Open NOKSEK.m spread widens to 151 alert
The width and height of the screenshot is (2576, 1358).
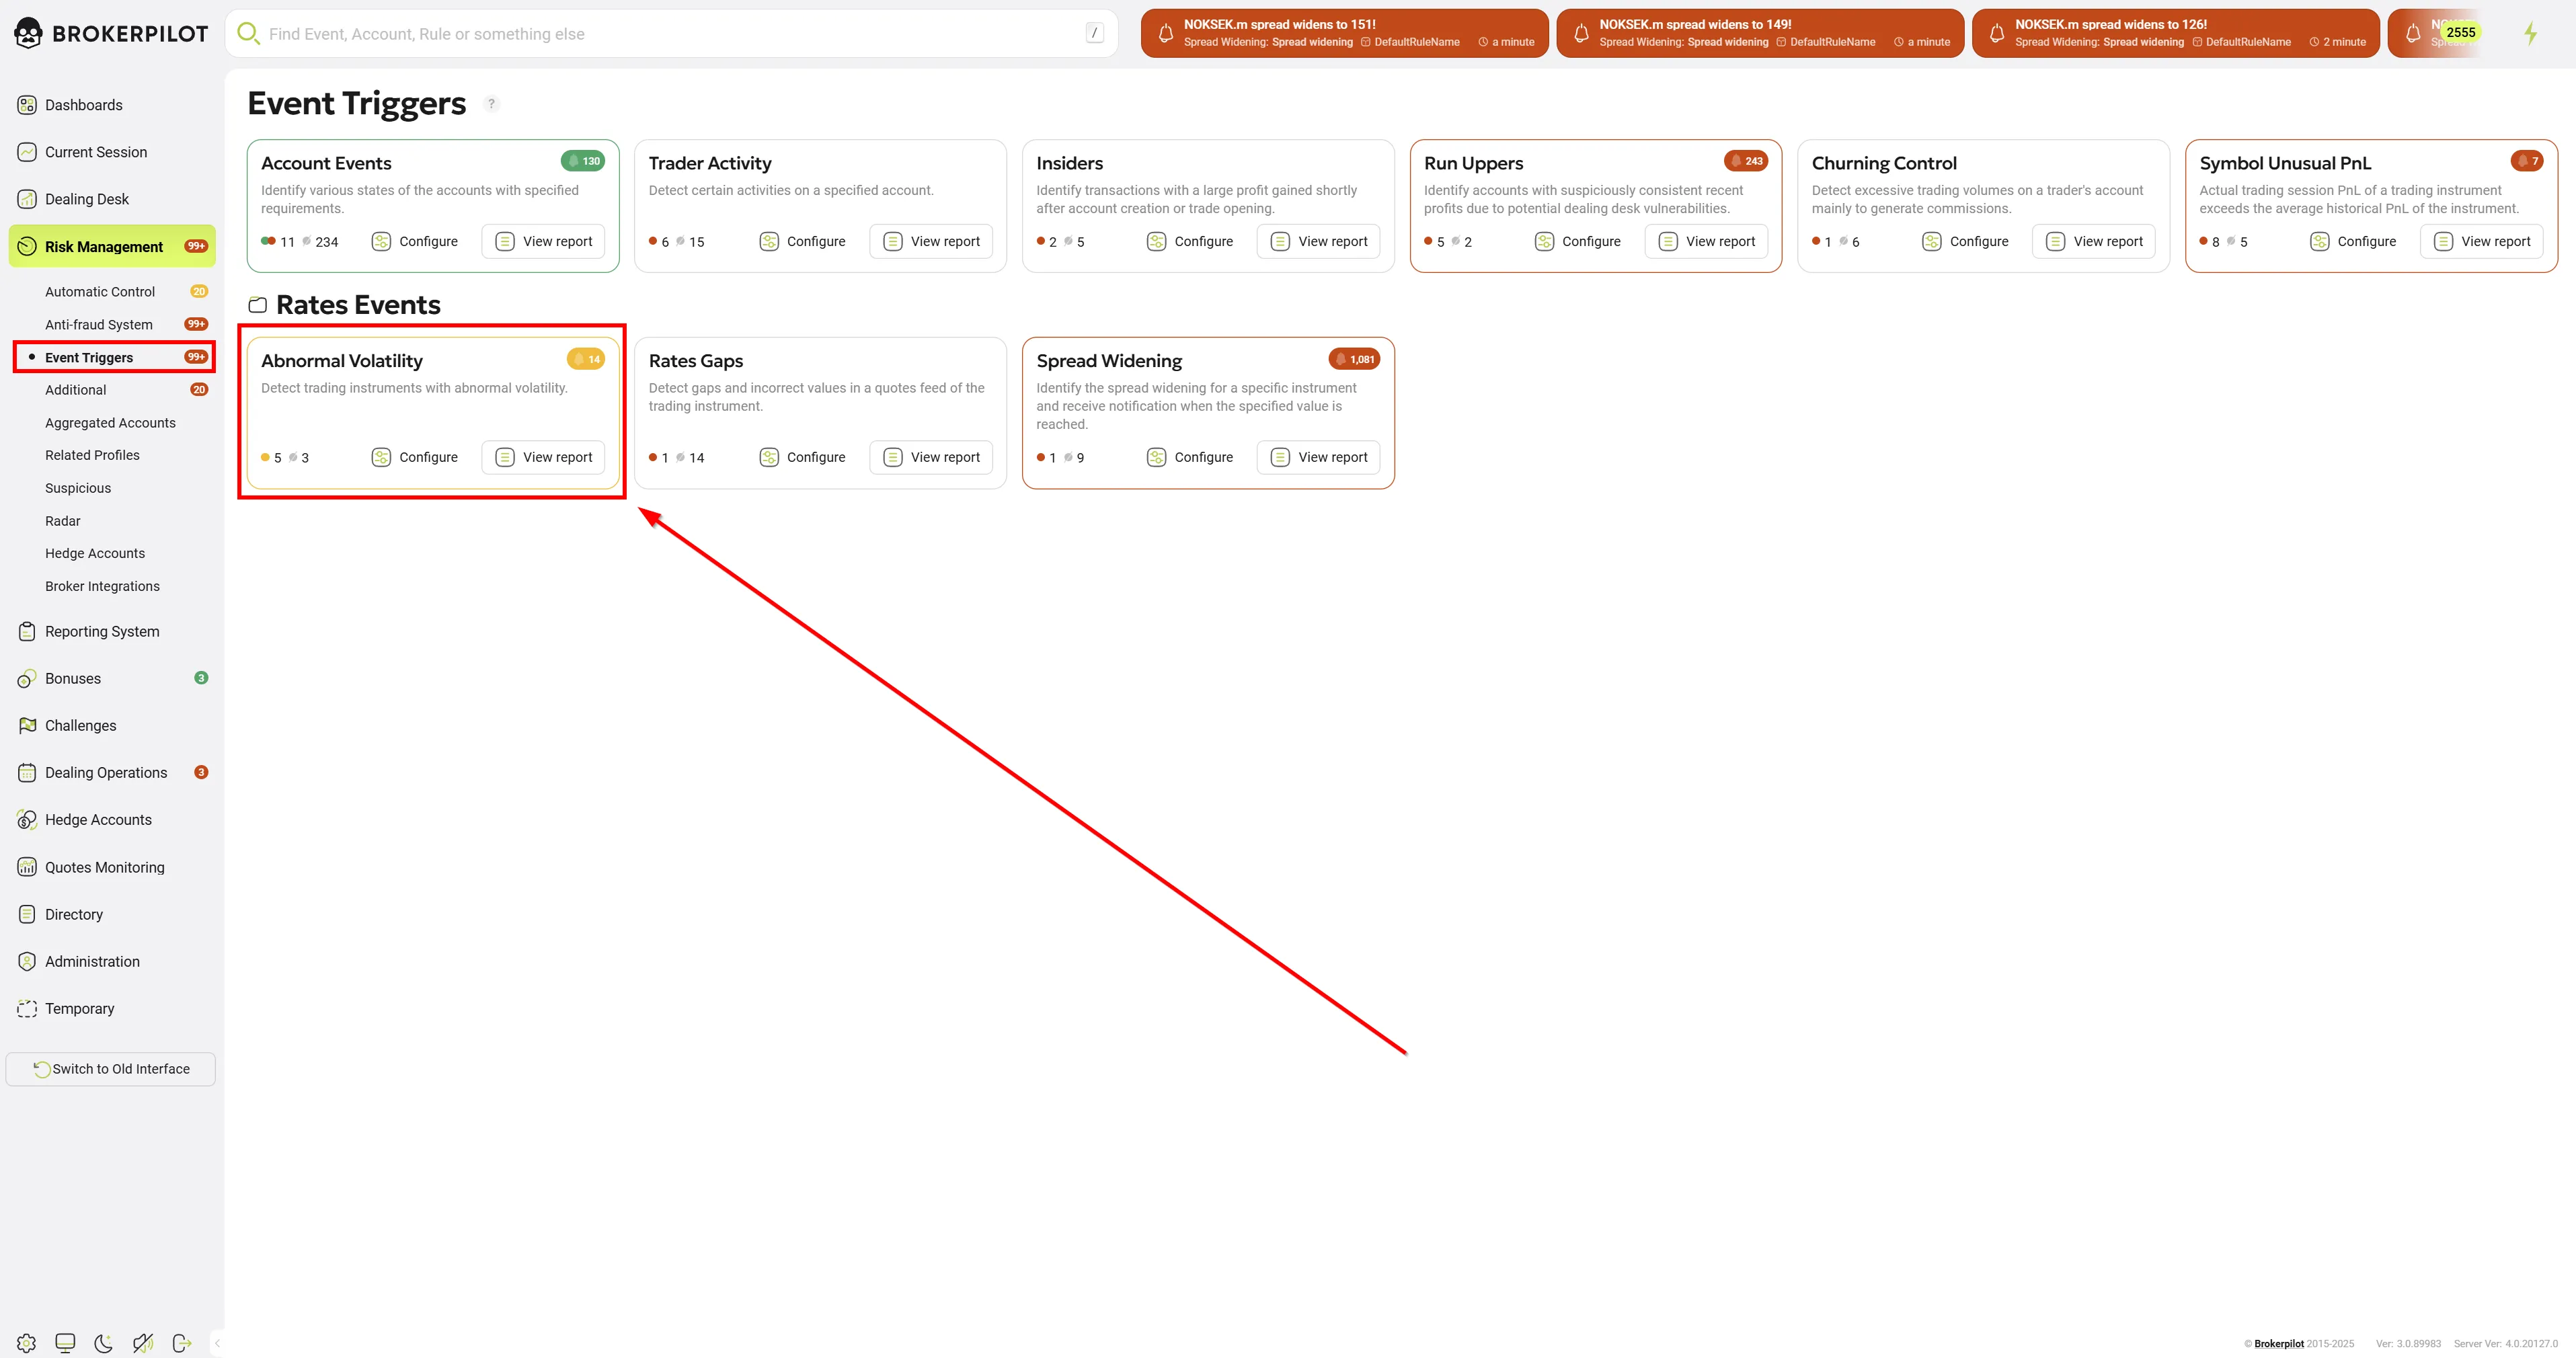(1344, 33)
